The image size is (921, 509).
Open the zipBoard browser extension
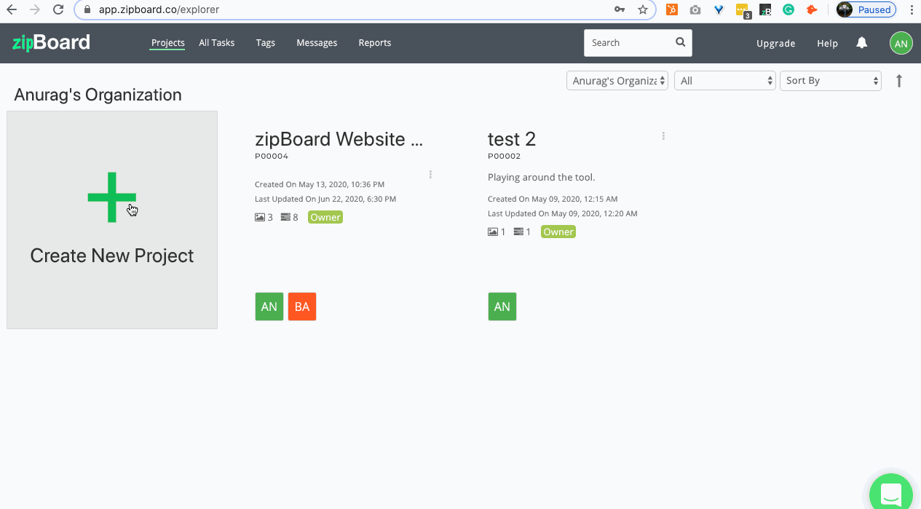(765, 10)
